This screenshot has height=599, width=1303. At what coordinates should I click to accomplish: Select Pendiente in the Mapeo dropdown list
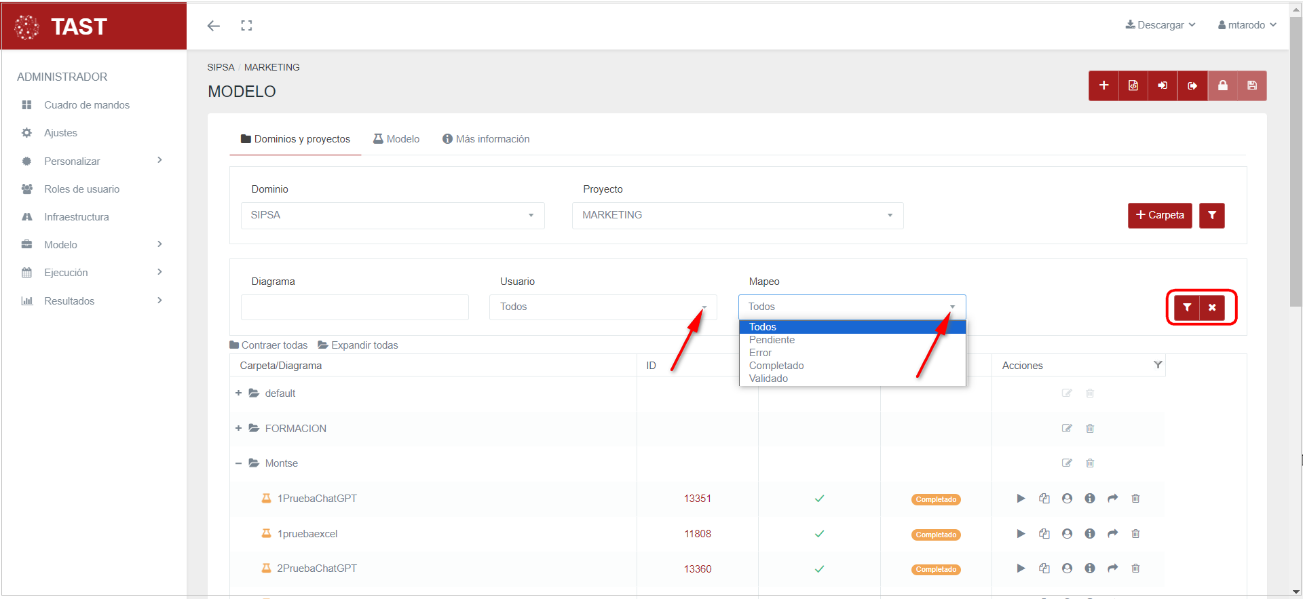pos(772,340)
